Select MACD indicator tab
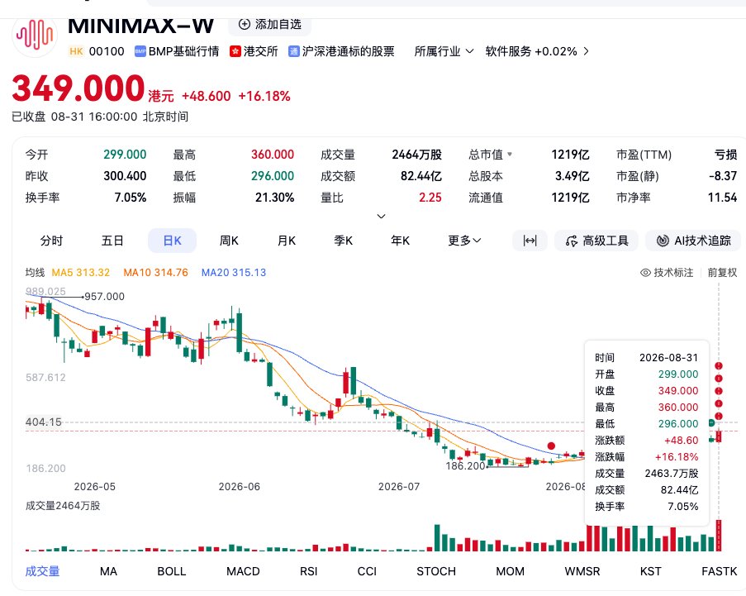This screenshot has height=596, width=746. [243, 571]
